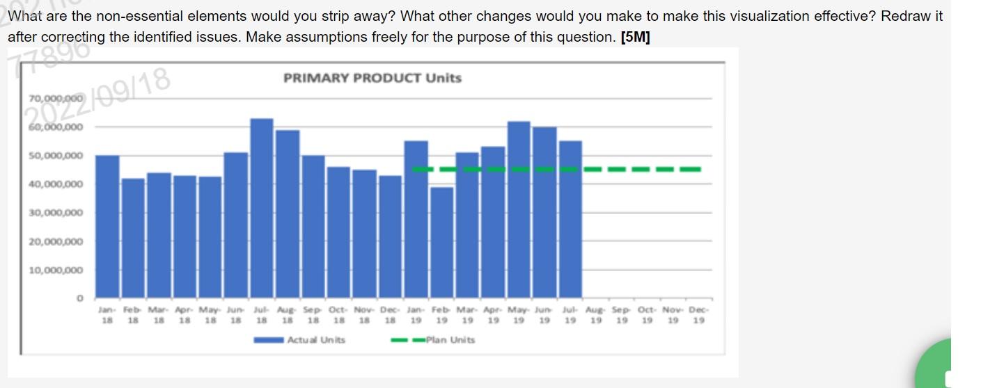Screen dimensions: 981x388
Task: Click the Feb-19 shortest bar
Action: [x=441, y=243]
